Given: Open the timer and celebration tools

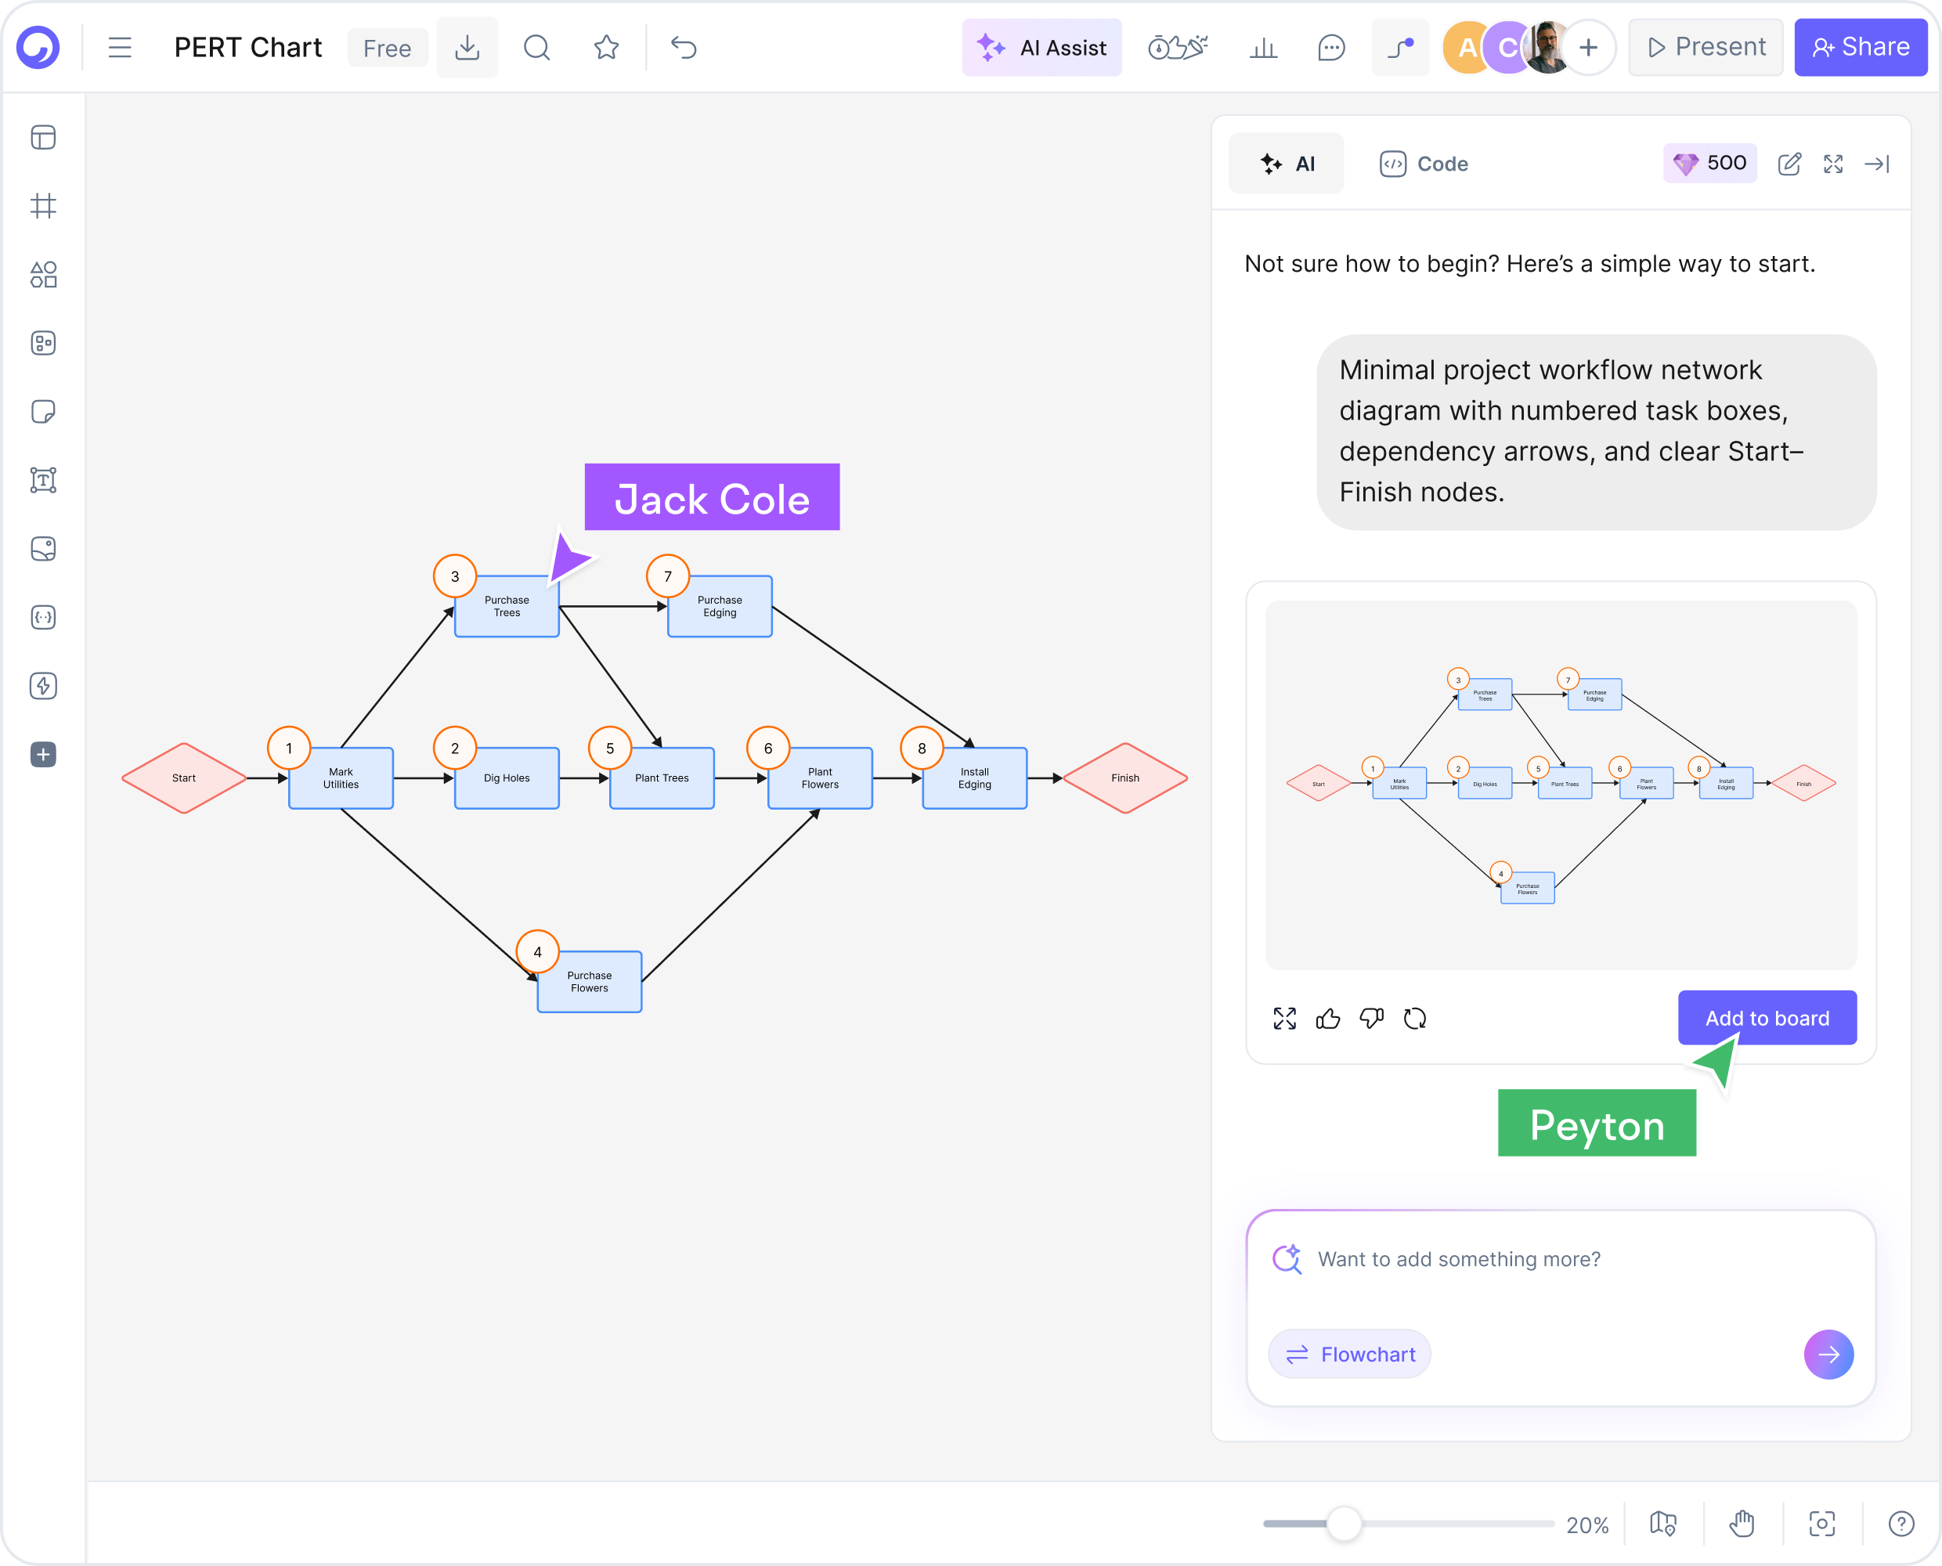Looking at the screenshot, I should (1177, 48).
